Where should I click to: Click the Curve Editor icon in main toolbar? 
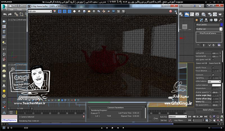coord(192,14)
